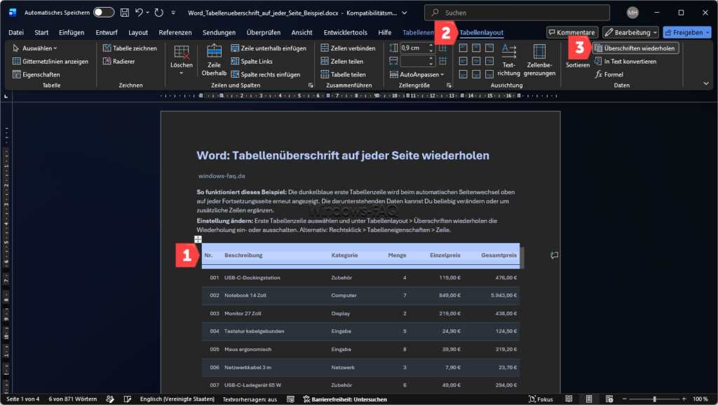This screenshot has width=718, height=405.
Task: Collapse the ribbon with chevron
Action: coord(705,84)
